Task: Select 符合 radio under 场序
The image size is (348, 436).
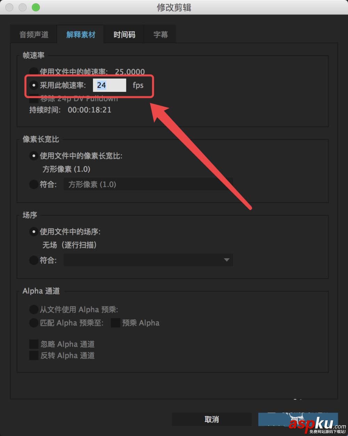Action: tap(34, 260)
